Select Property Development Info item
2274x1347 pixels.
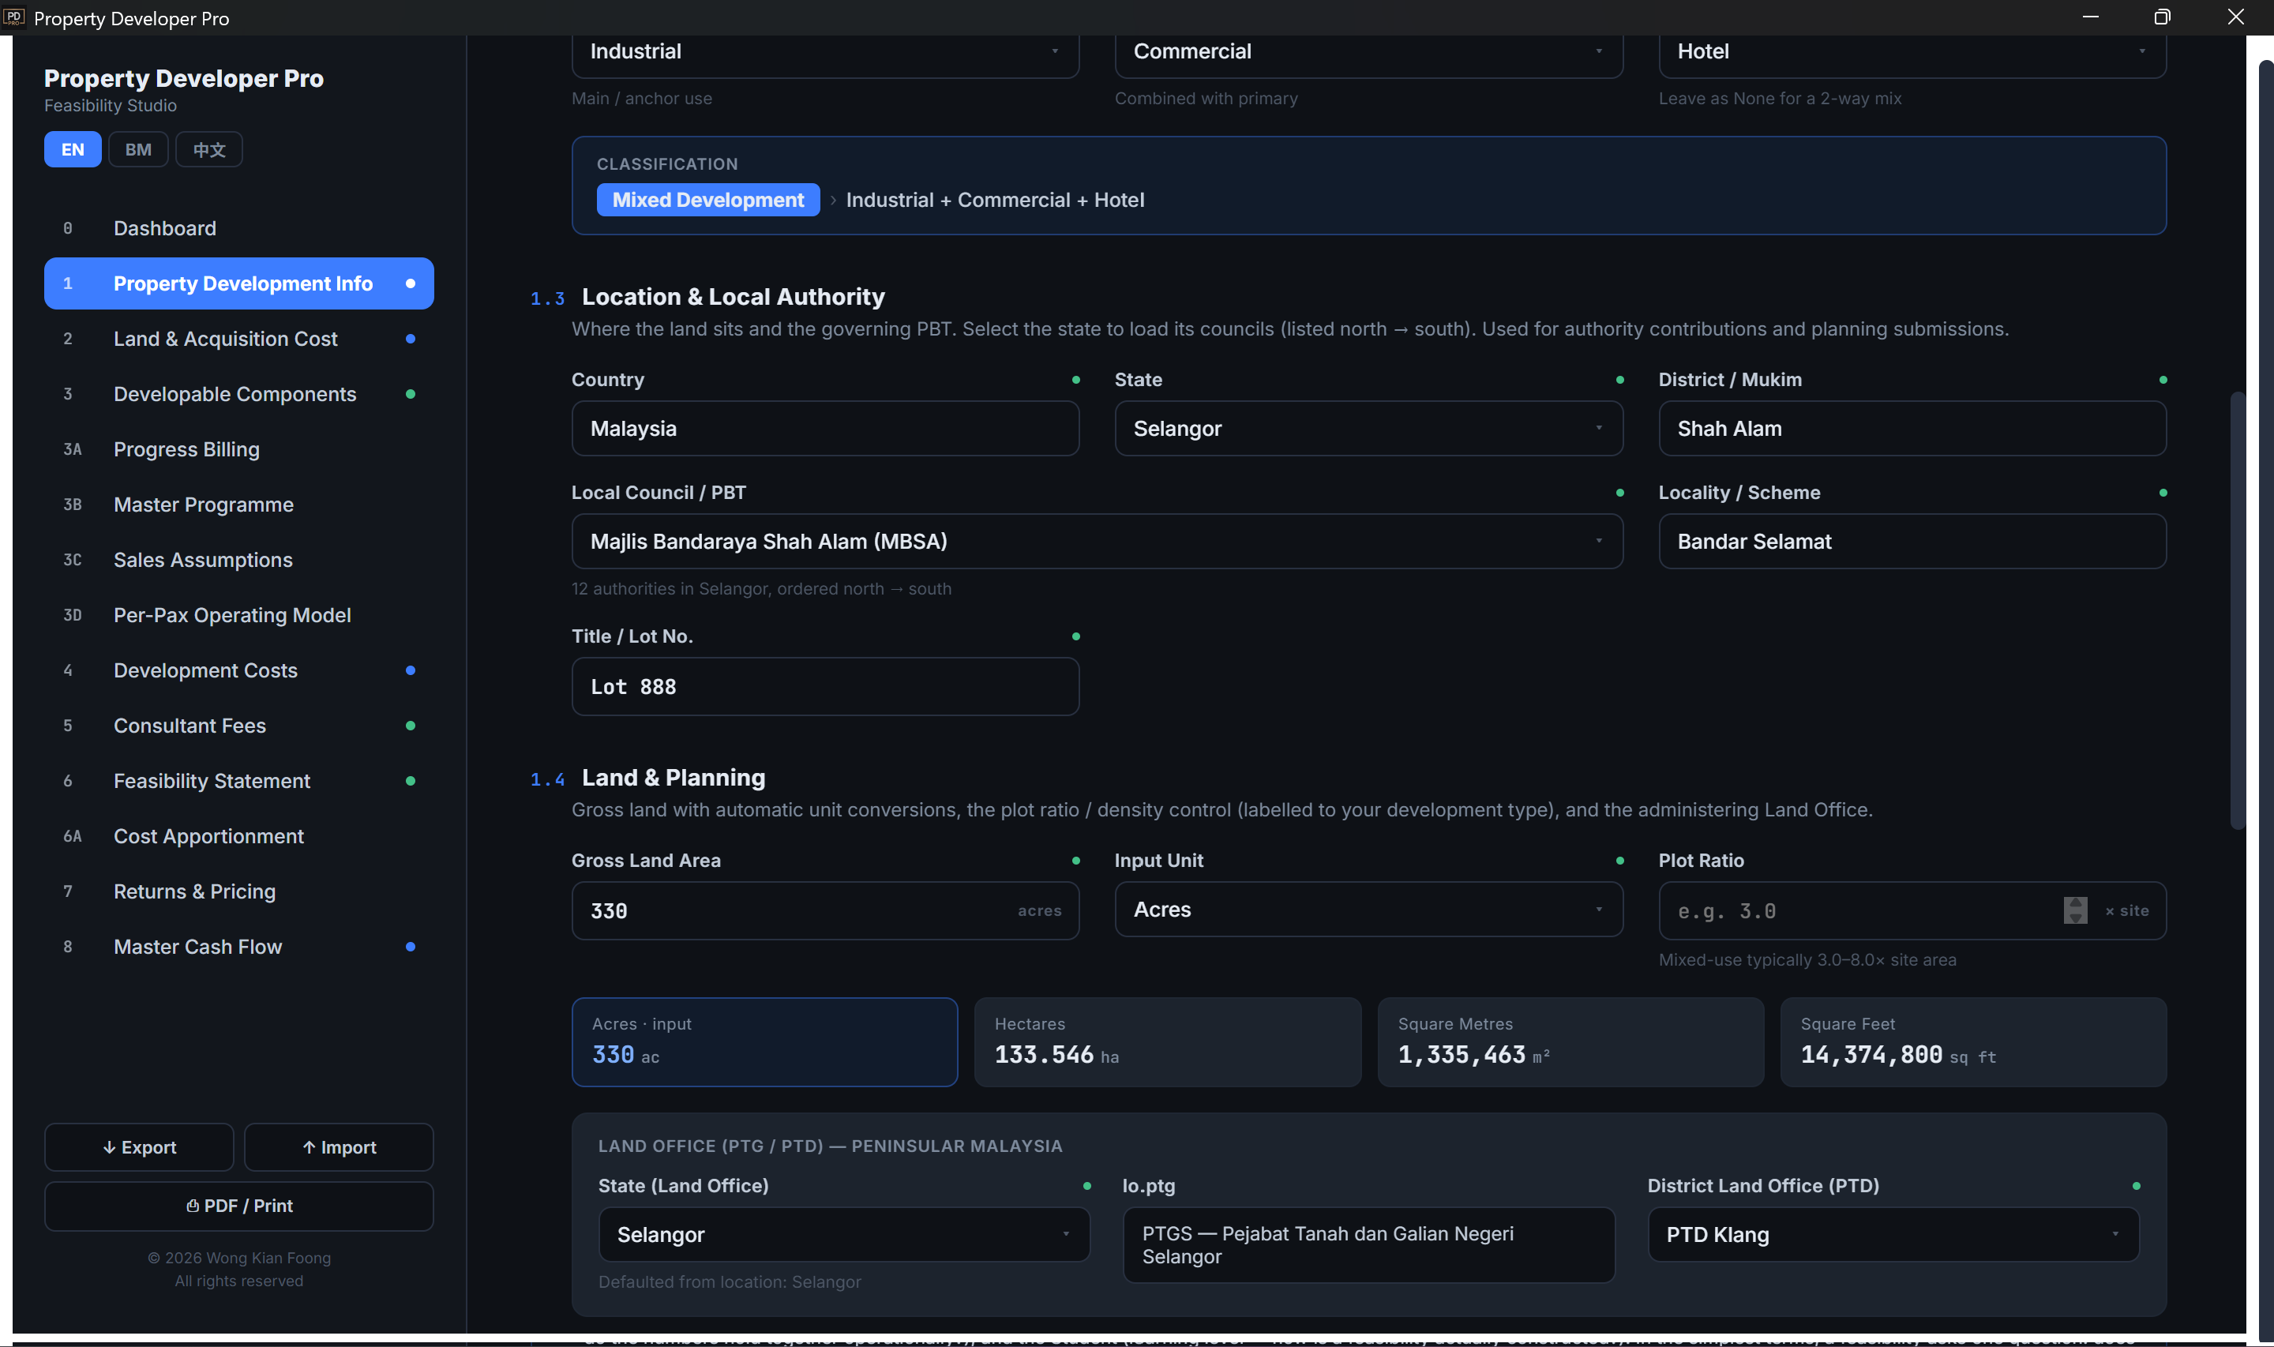(x=238, y=284)
